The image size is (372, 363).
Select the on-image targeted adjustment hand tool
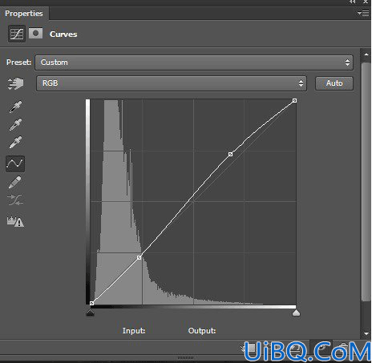pos(15,83)
